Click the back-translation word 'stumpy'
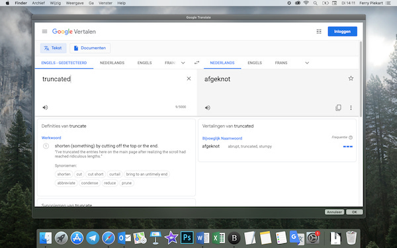 tap(265, 147)
